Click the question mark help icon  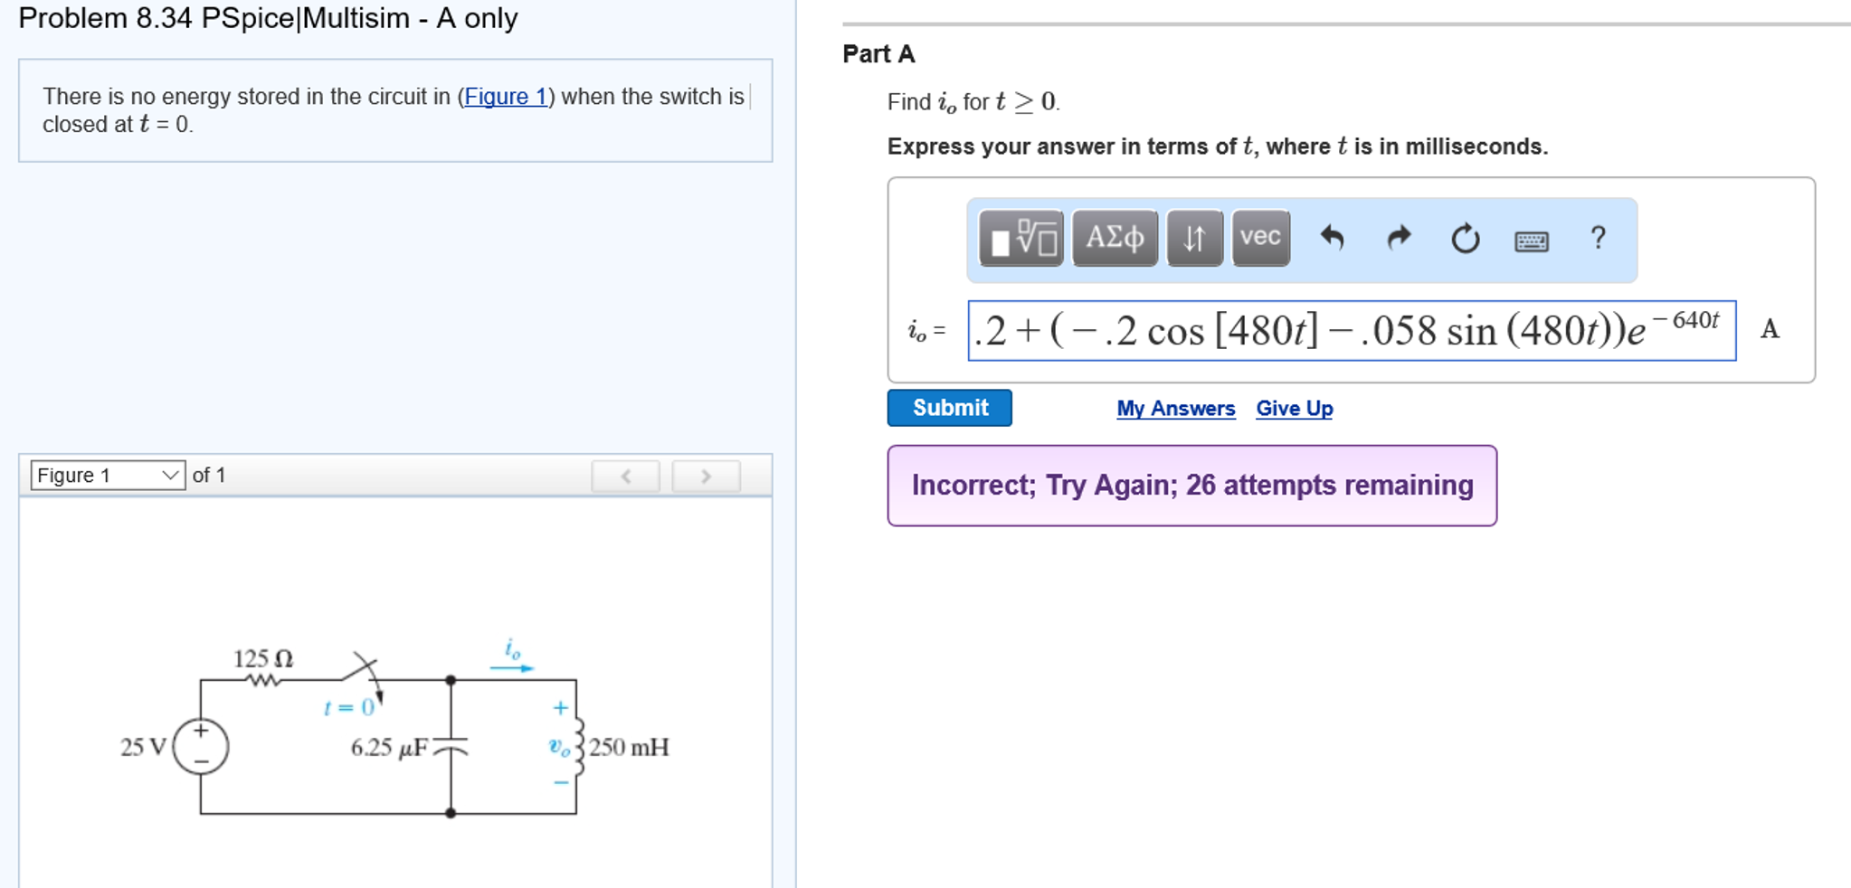pos(1599,239)
